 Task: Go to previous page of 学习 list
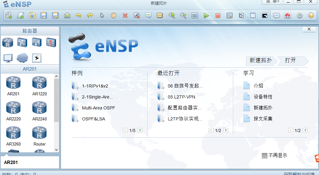click(290, 130)
